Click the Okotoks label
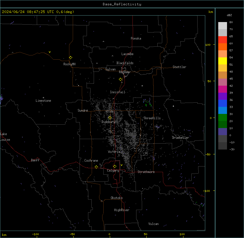Viewport: 244px width, 238px height. point(117,198)
